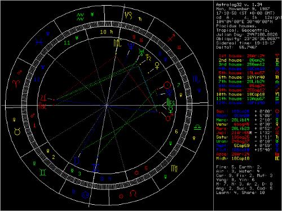Select the red Mars glyph in the wheel
This screenshot has width=282, height=211.
coord(169,117)
